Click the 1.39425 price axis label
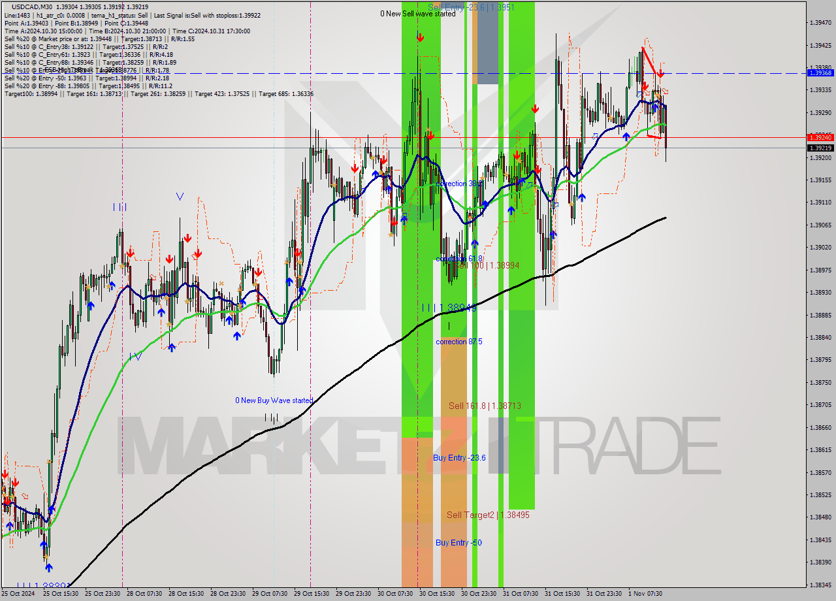Viewport: 836px width, 601px height. pyautogui.click(x=820, y=45)
